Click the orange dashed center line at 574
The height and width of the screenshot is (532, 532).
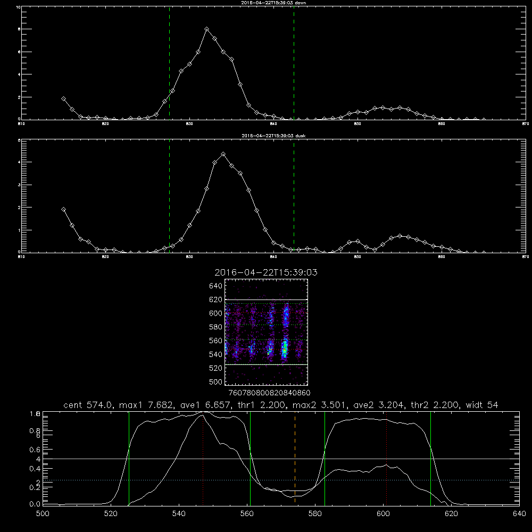click(295, 458)
